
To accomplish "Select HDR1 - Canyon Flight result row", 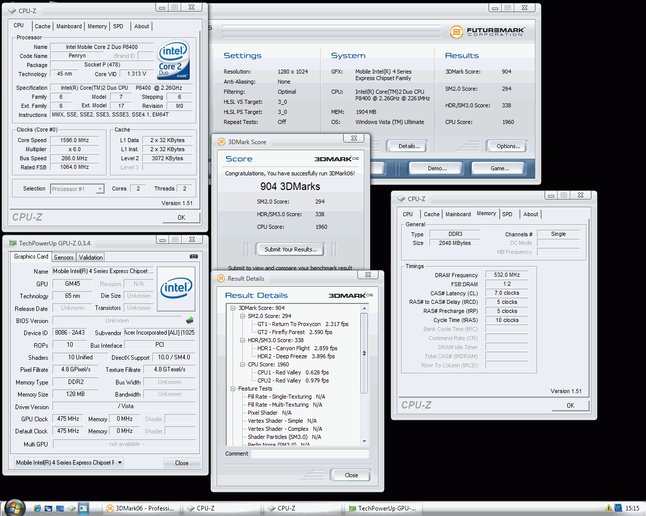I will coord(297,348).
